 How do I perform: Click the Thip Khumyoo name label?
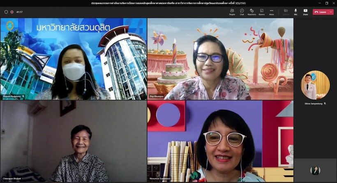tap(157, 97)
